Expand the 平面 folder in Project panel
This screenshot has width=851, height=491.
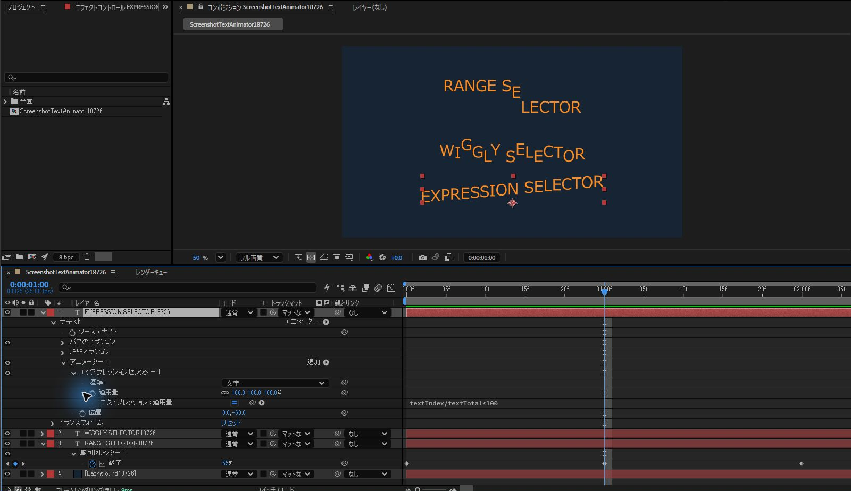[x=5, y=101]
